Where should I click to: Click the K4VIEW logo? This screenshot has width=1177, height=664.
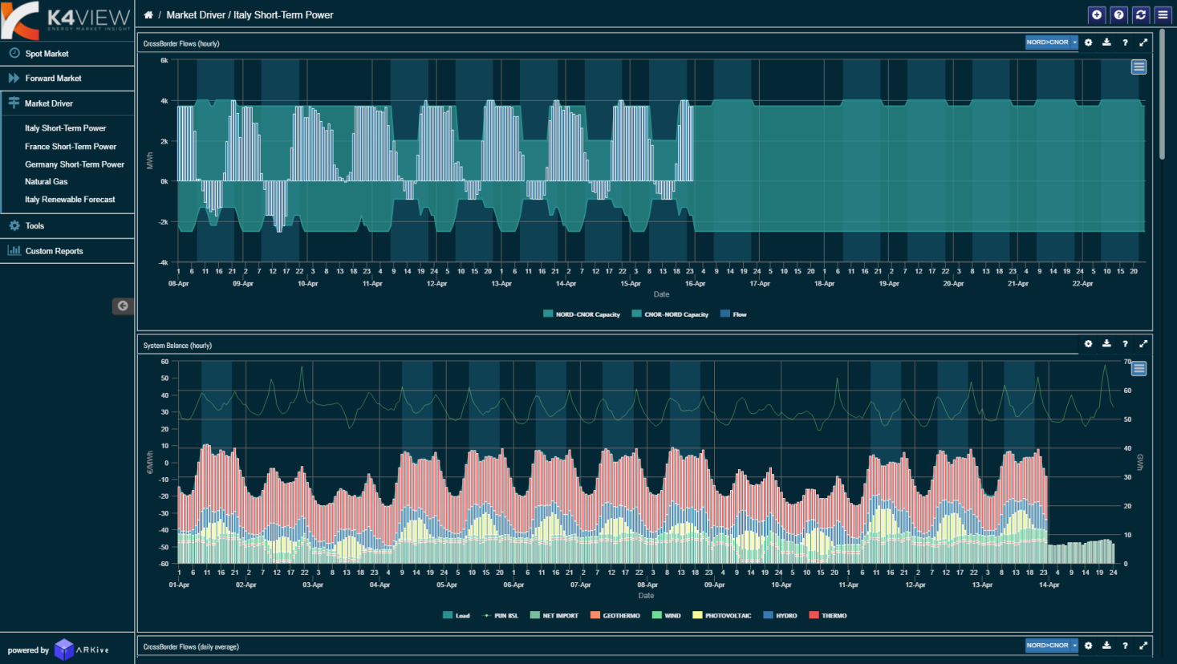(x=67, y=20)
